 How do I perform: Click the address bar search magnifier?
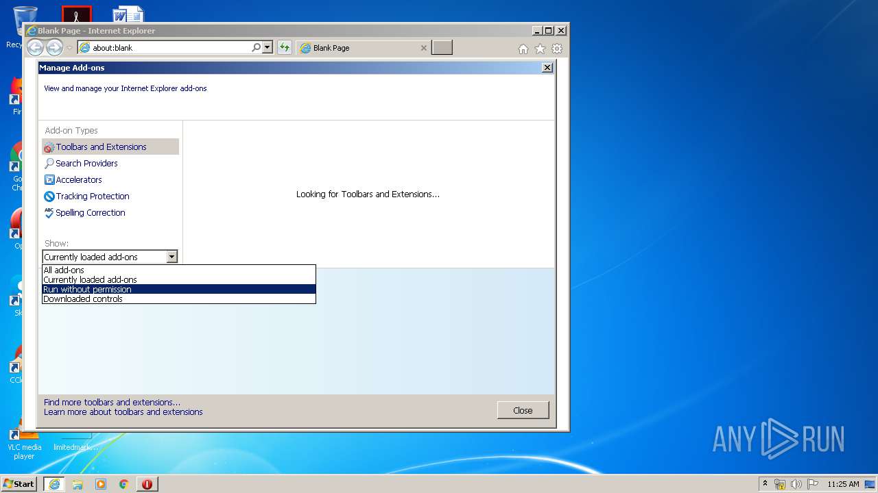coord(256,47)
